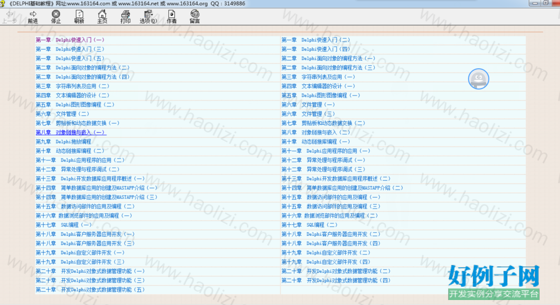Open 第六章 文件管理（三）
Screen dimensions: 560x305
click(x=308, y=114)
